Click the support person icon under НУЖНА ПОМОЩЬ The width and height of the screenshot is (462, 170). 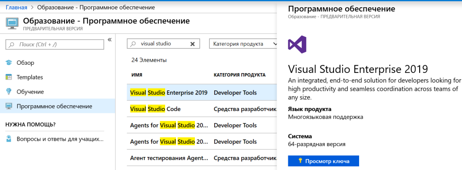tap(9, 139)
